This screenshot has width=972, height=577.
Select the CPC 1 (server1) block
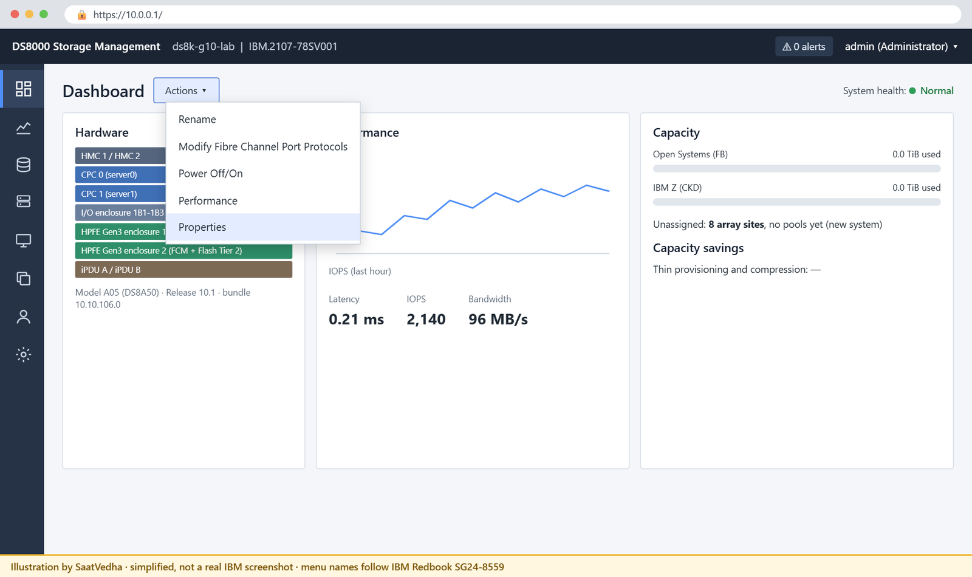pos(120,194)
